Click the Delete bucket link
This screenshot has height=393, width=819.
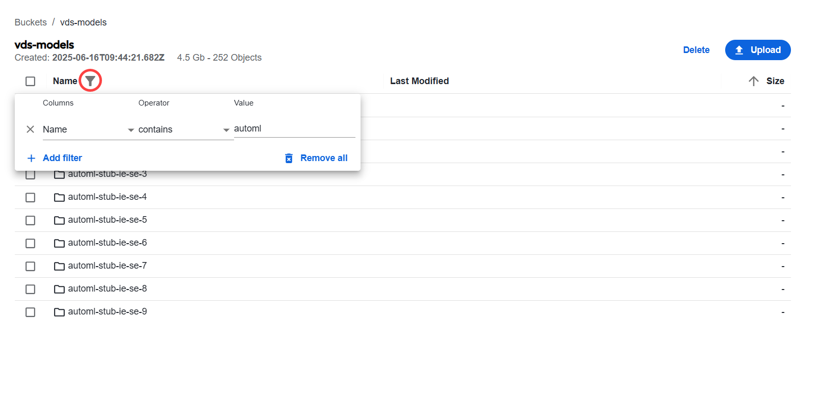tap(696, 50)
